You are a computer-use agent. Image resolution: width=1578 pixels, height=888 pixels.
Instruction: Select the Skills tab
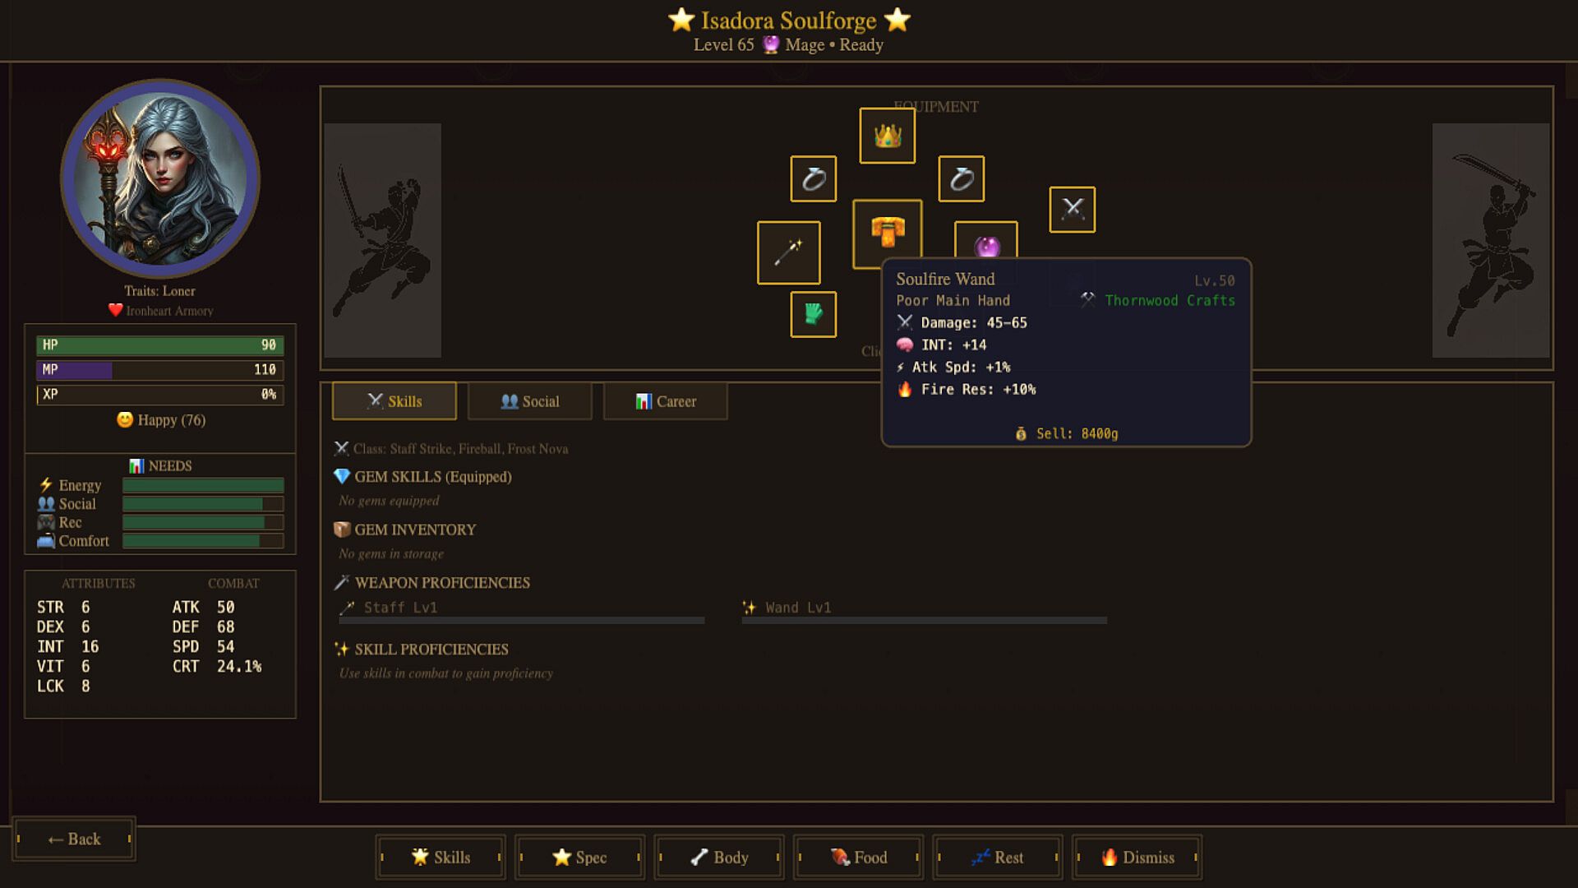(394, 401)
